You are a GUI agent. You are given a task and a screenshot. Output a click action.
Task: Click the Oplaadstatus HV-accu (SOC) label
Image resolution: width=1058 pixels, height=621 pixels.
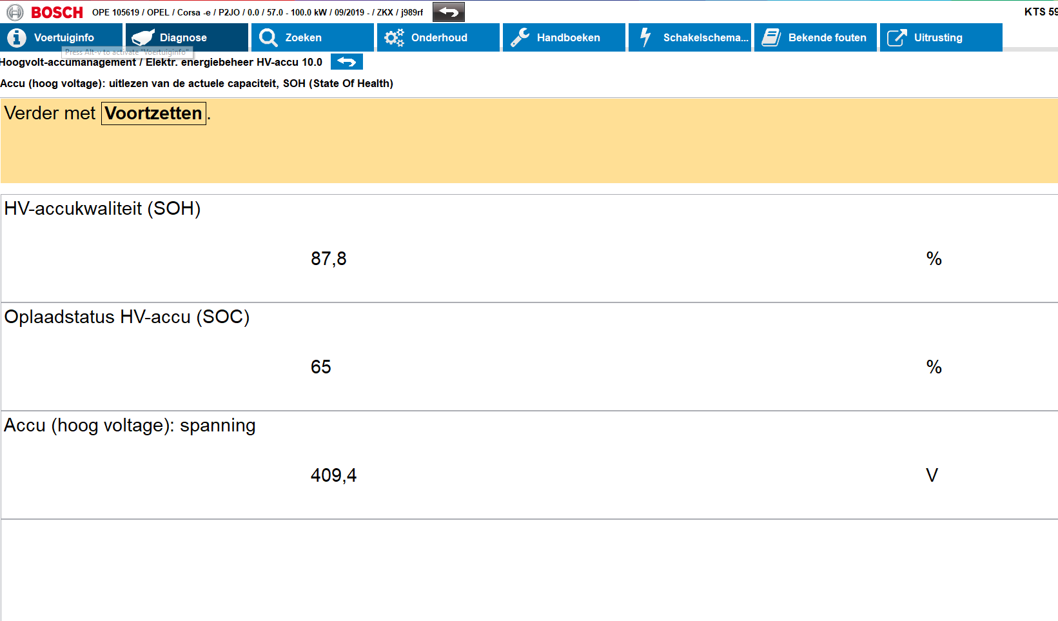127,317
